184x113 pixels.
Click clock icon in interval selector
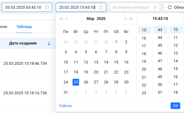tap(155, 7)
